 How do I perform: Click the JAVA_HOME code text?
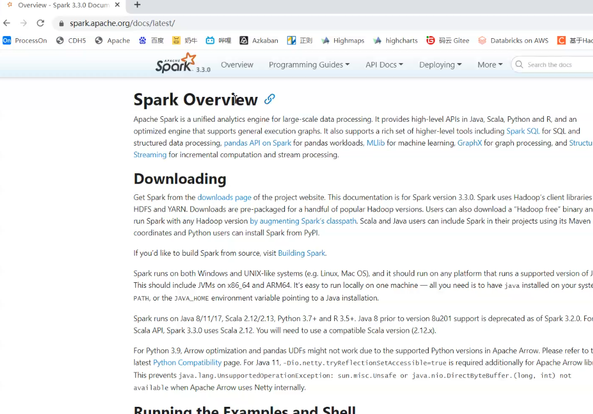pyautogui.click(x=191, y=298)
